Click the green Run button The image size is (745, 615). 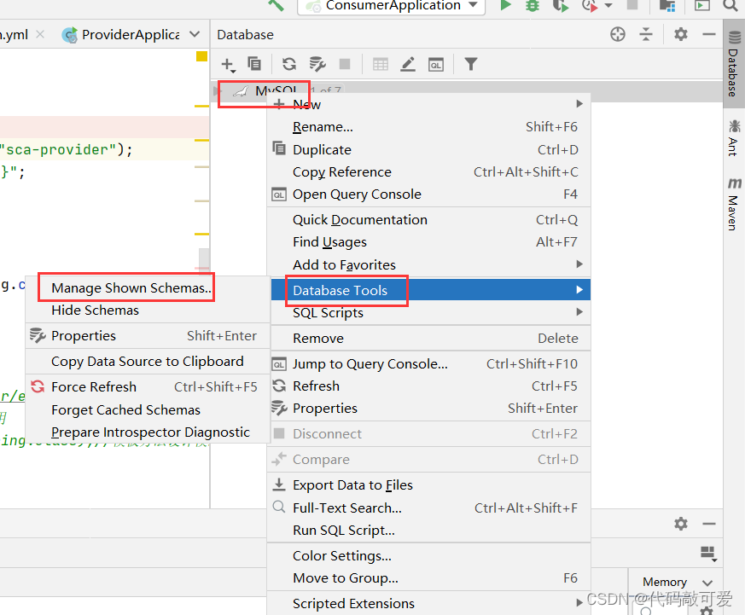pyautogui.click(x=505, y=5)
